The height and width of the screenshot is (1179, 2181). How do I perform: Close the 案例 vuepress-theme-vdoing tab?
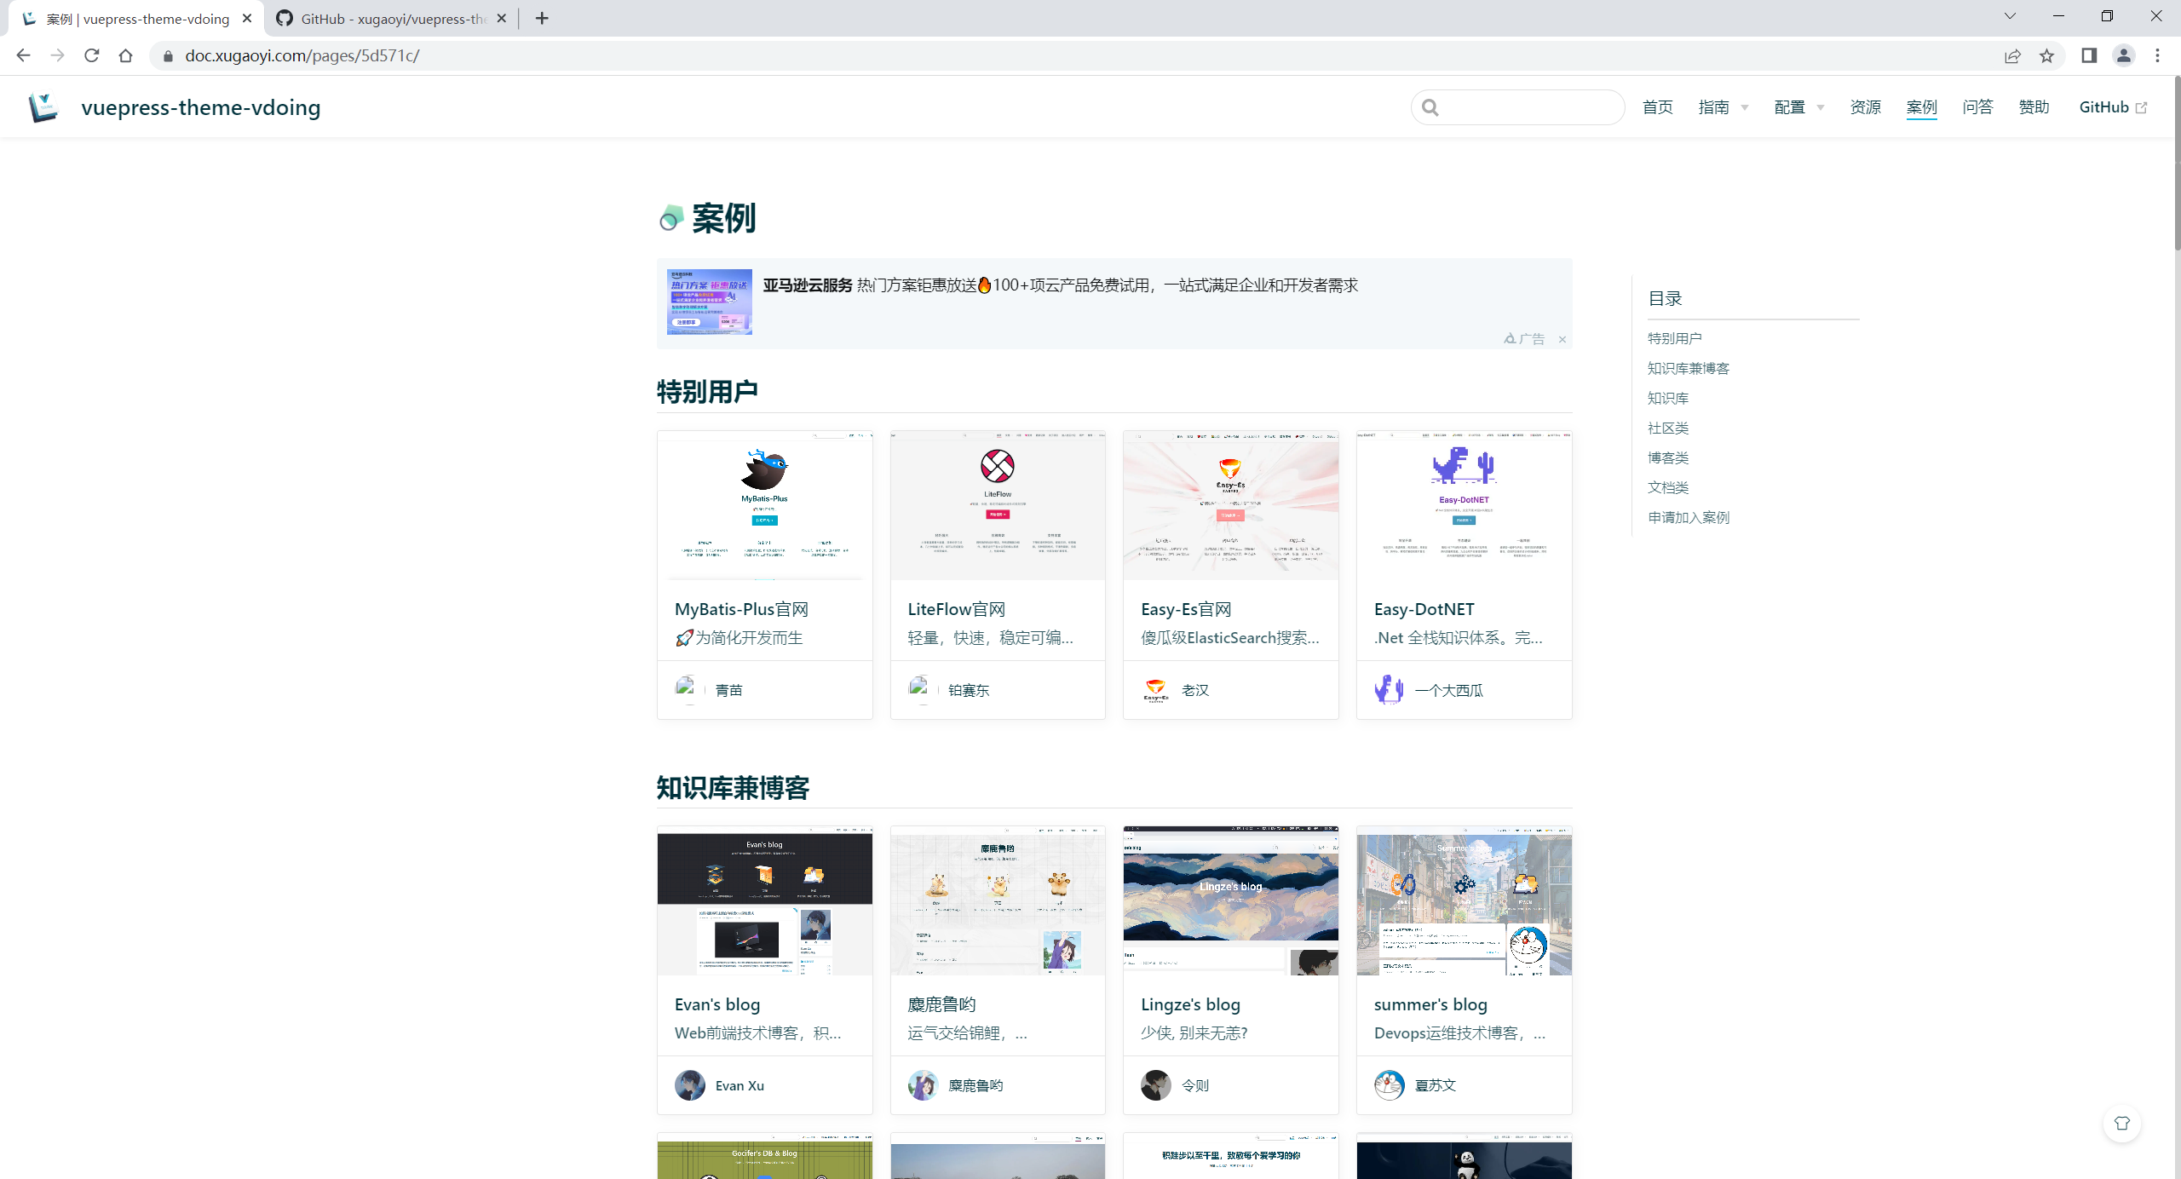tap(247, 18)
